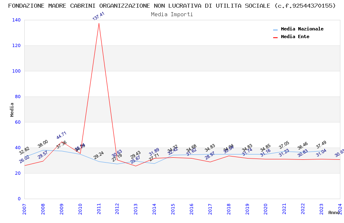Click the red line's peak point at 2011
The width and height of the screenshot is (344, 223).
[99, 23]
